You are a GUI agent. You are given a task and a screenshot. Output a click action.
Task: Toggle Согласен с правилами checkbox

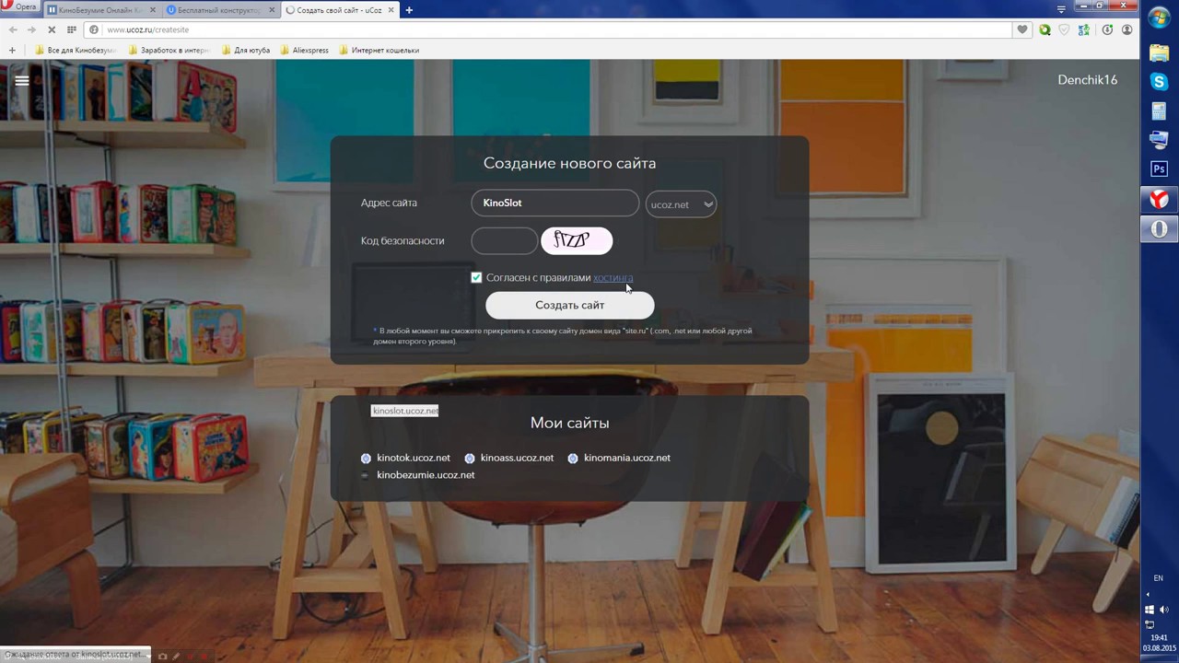point(476,277)
